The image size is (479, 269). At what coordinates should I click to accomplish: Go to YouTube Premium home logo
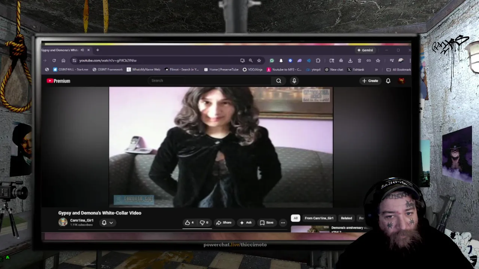58,81
